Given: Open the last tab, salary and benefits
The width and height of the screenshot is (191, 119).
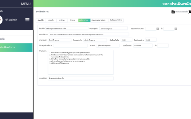Looking at the screenshot, I should click(116, 20).
